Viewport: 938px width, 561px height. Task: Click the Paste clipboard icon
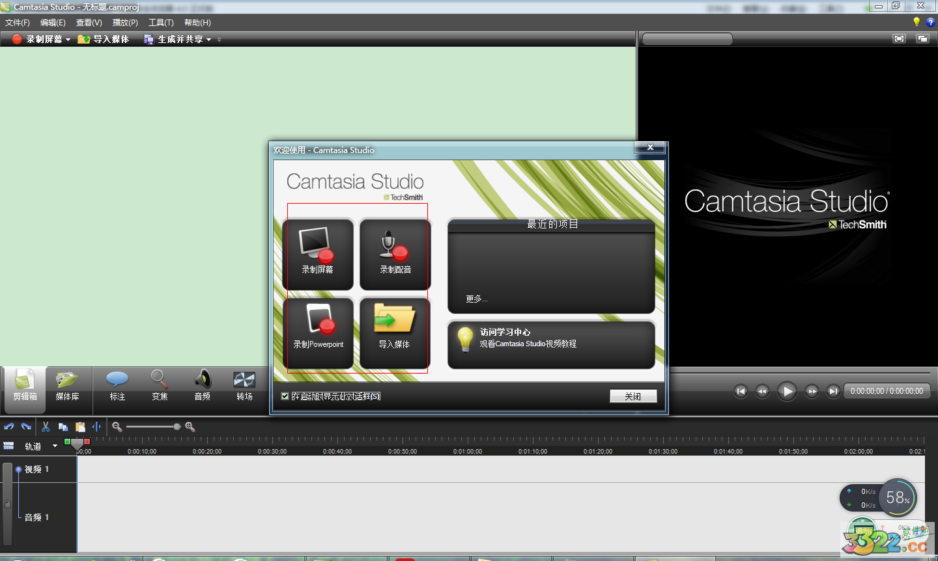(80, 427)
